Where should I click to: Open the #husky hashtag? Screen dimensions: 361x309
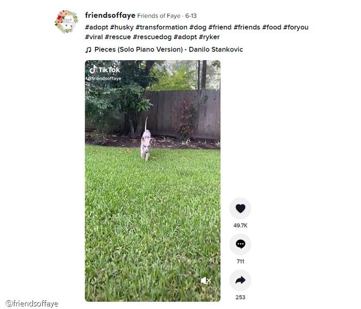122,27
